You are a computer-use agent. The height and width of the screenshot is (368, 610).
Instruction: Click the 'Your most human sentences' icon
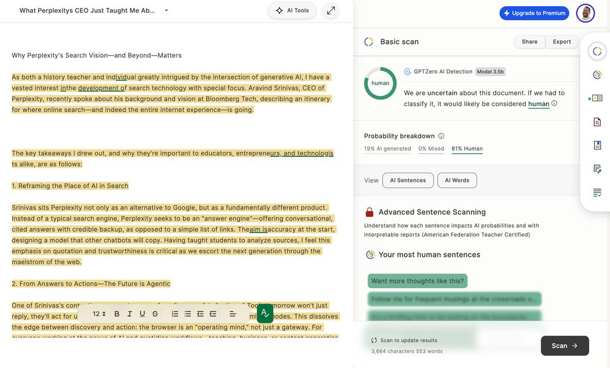pyautogui.click(x=370, y=255)
